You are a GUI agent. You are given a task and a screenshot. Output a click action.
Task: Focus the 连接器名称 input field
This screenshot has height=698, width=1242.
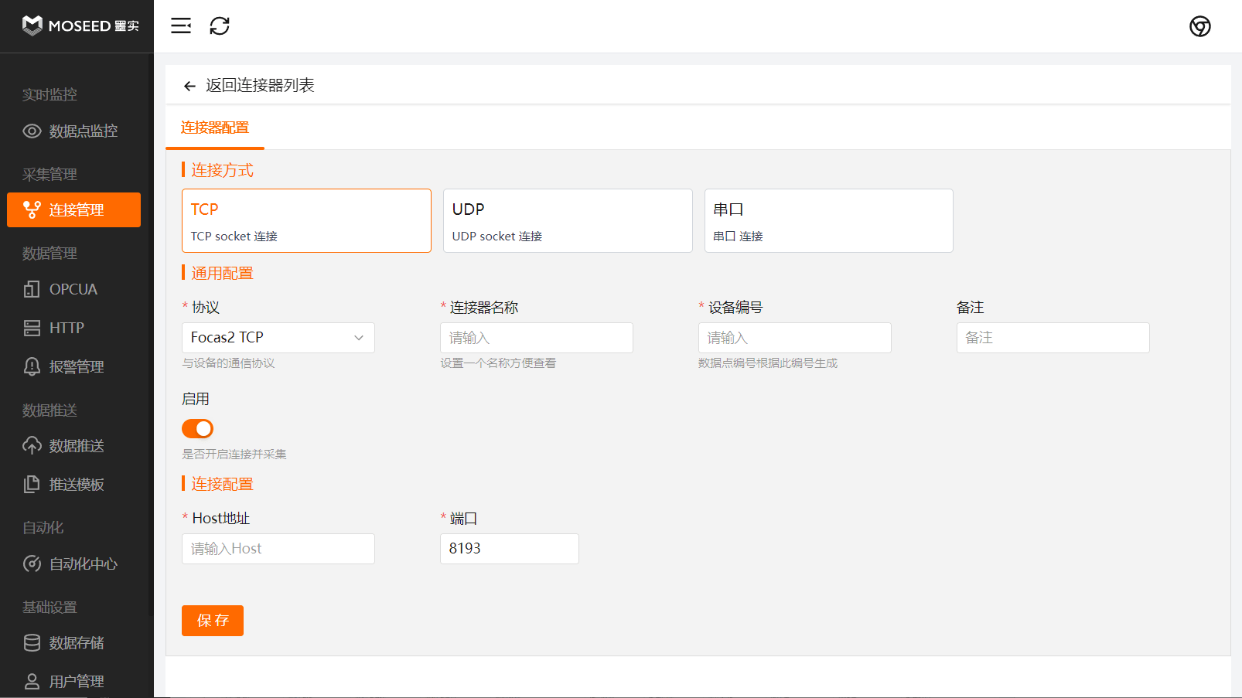(x=537, y=338)
